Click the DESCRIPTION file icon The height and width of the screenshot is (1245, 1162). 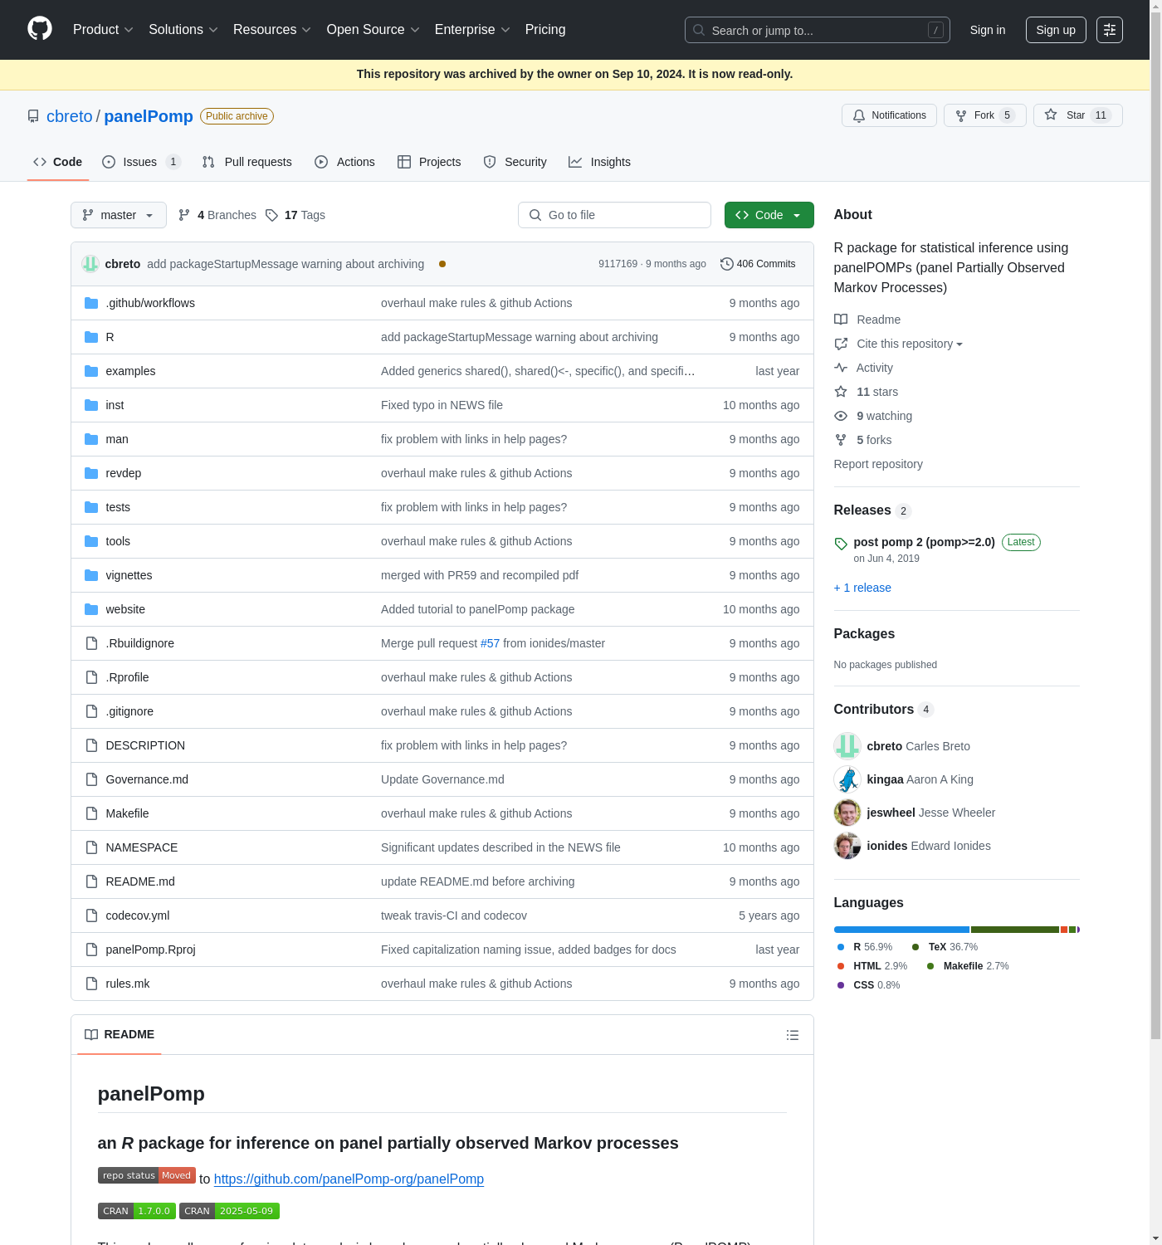91,745
